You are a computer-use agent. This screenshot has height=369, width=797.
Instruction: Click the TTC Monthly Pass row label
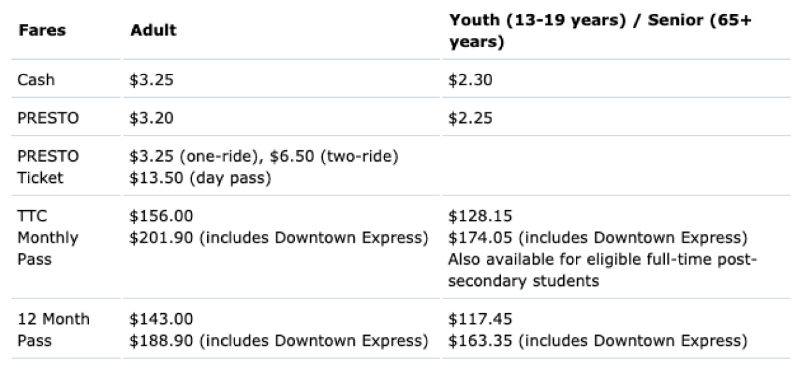[47, 237]
